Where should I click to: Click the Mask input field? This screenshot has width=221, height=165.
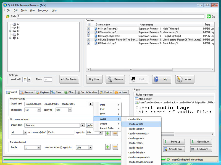(x=48, y=79)
